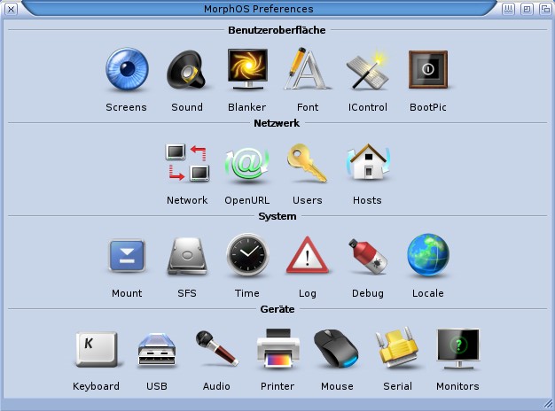This screenshot has height=411, width=555.
Task: Open the Font preferences icon
Action: click(x=308, y=68)
